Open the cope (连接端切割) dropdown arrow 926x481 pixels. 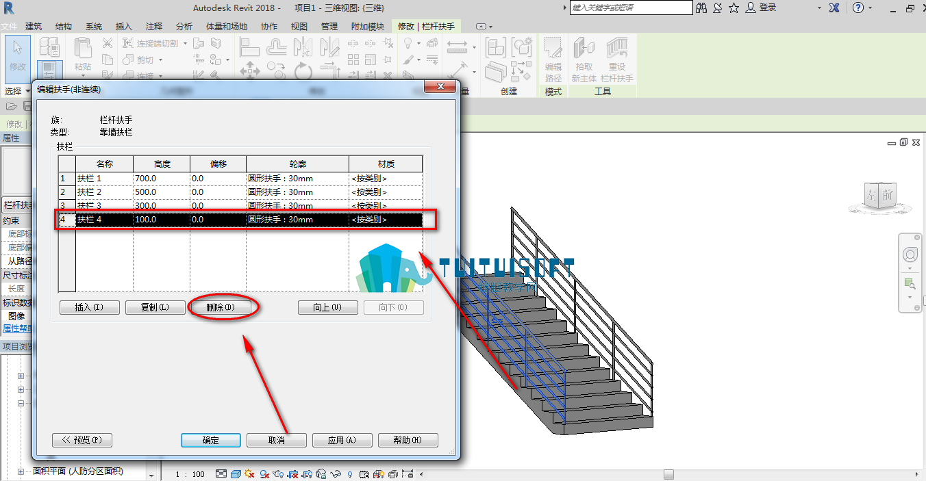tap(185, 43)
